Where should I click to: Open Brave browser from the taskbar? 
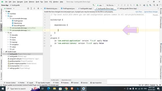click(x=72, y=89)
